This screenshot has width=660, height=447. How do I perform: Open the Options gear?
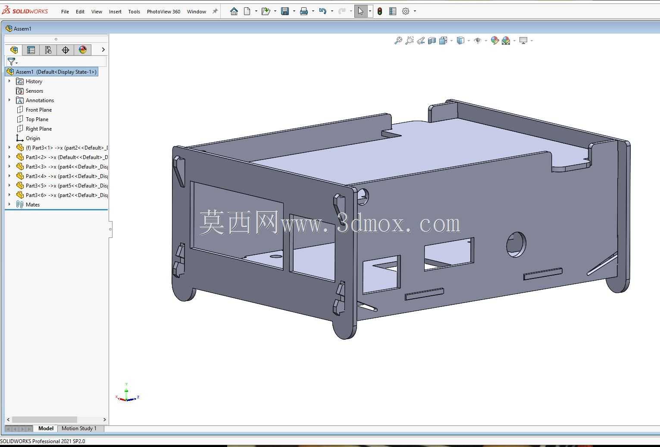pos(406,11)
